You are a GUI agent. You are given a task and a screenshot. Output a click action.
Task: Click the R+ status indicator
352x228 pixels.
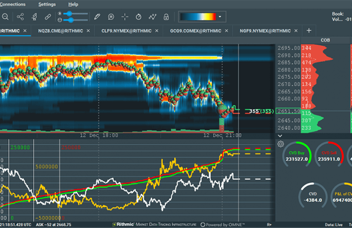click(269, 225)
